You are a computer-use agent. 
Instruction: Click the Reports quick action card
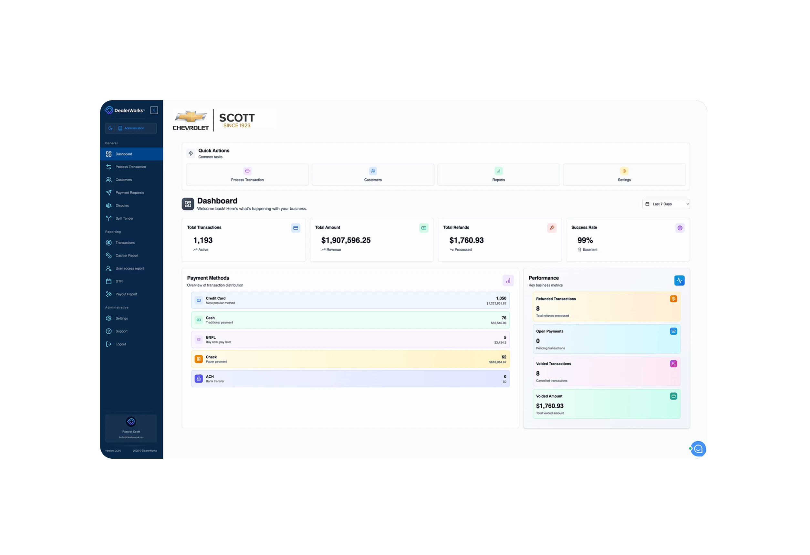pos(499,175)
